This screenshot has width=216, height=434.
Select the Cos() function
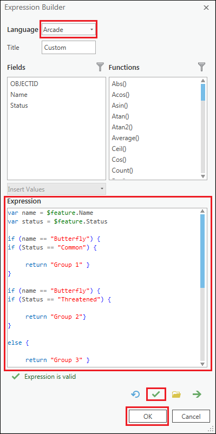pyautogui.click(x=119, y=160)
